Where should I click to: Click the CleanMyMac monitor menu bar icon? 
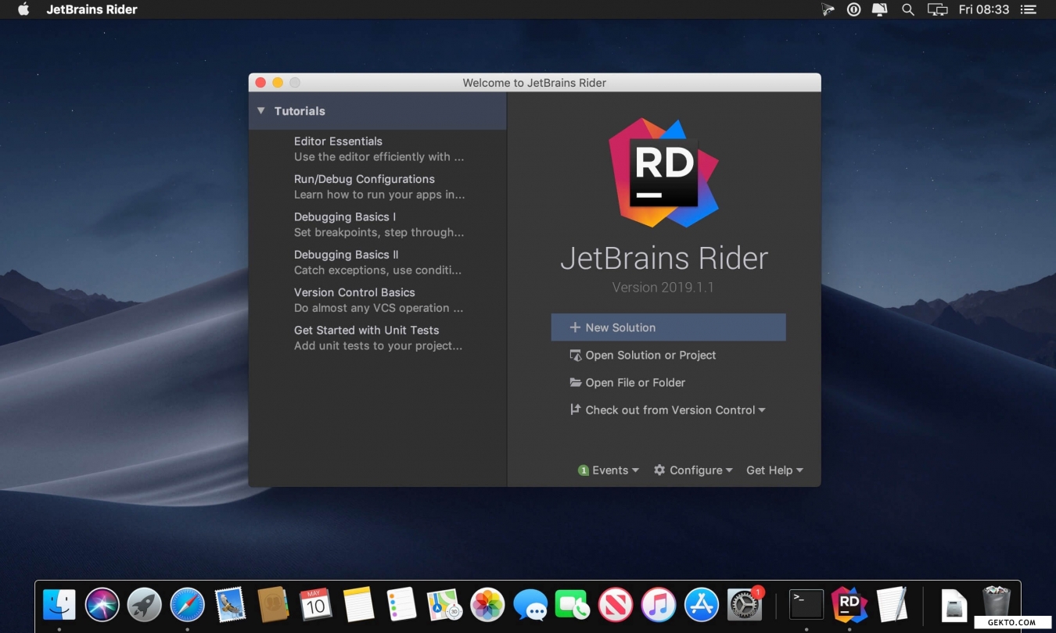879,9
